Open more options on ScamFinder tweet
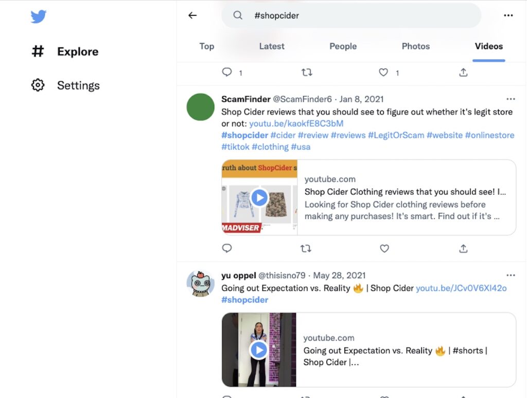 click(511, 99)
